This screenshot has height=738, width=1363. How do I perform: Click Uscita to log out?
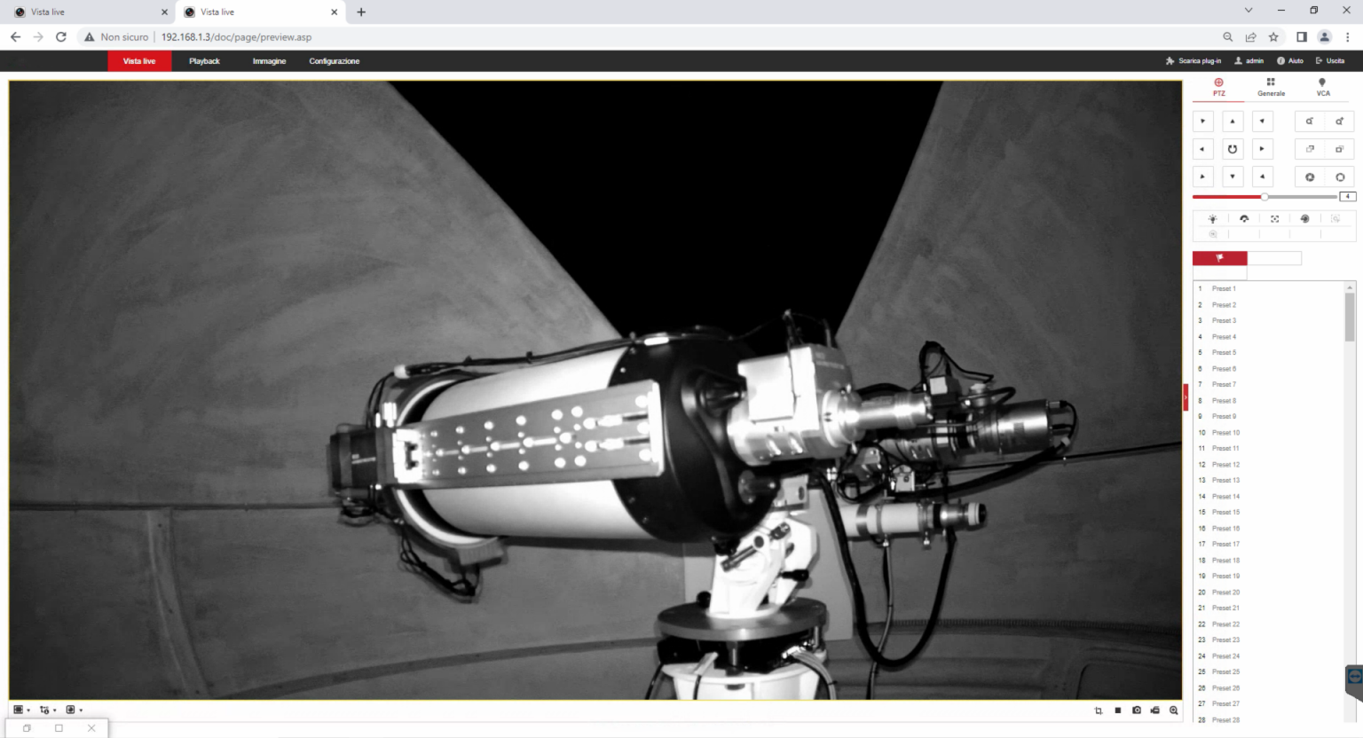click(x=1331, y=60)
